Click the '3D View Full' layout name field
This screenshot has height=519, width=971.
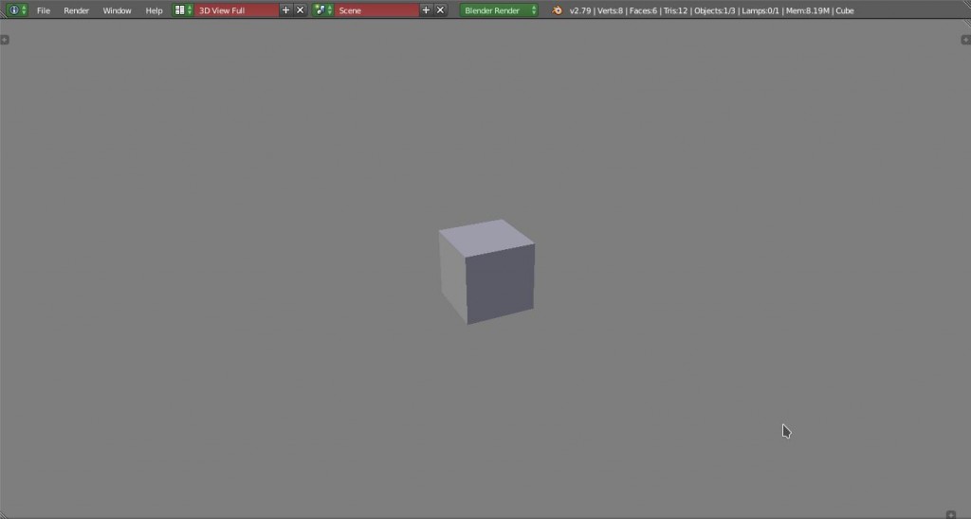236,10
